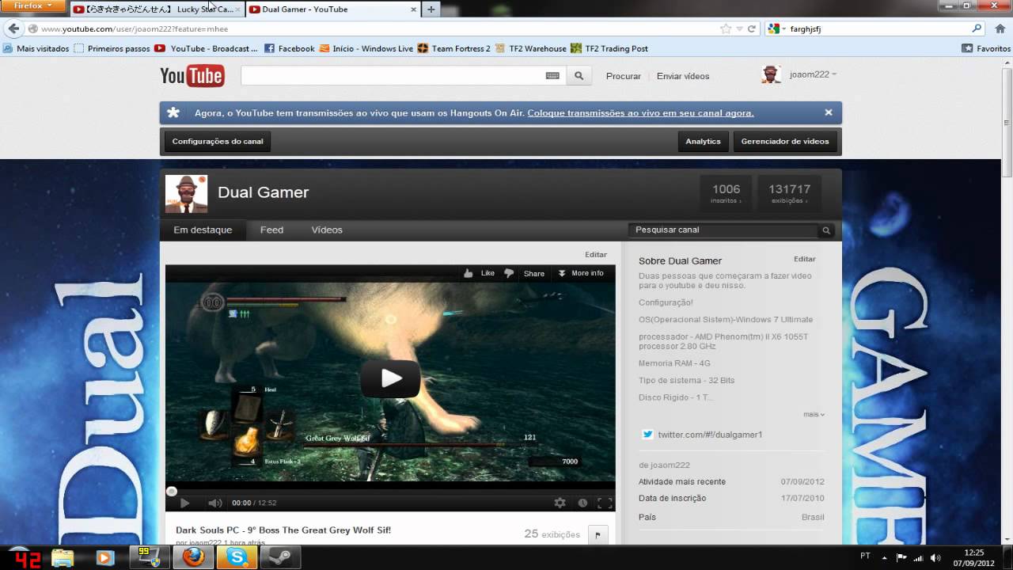Click Enviar vídeos in header
Screen dimensions: 1013x570
tap(683, 76)
